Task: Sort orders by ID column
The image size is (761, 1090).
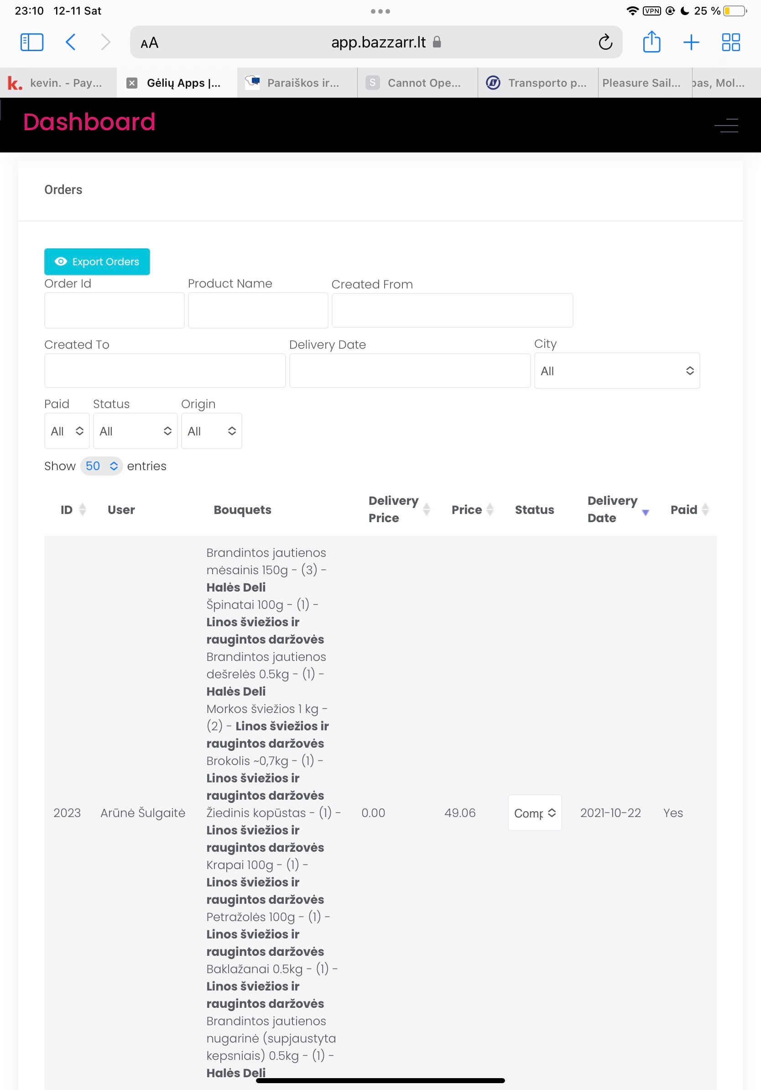Action: click(73, 509)
